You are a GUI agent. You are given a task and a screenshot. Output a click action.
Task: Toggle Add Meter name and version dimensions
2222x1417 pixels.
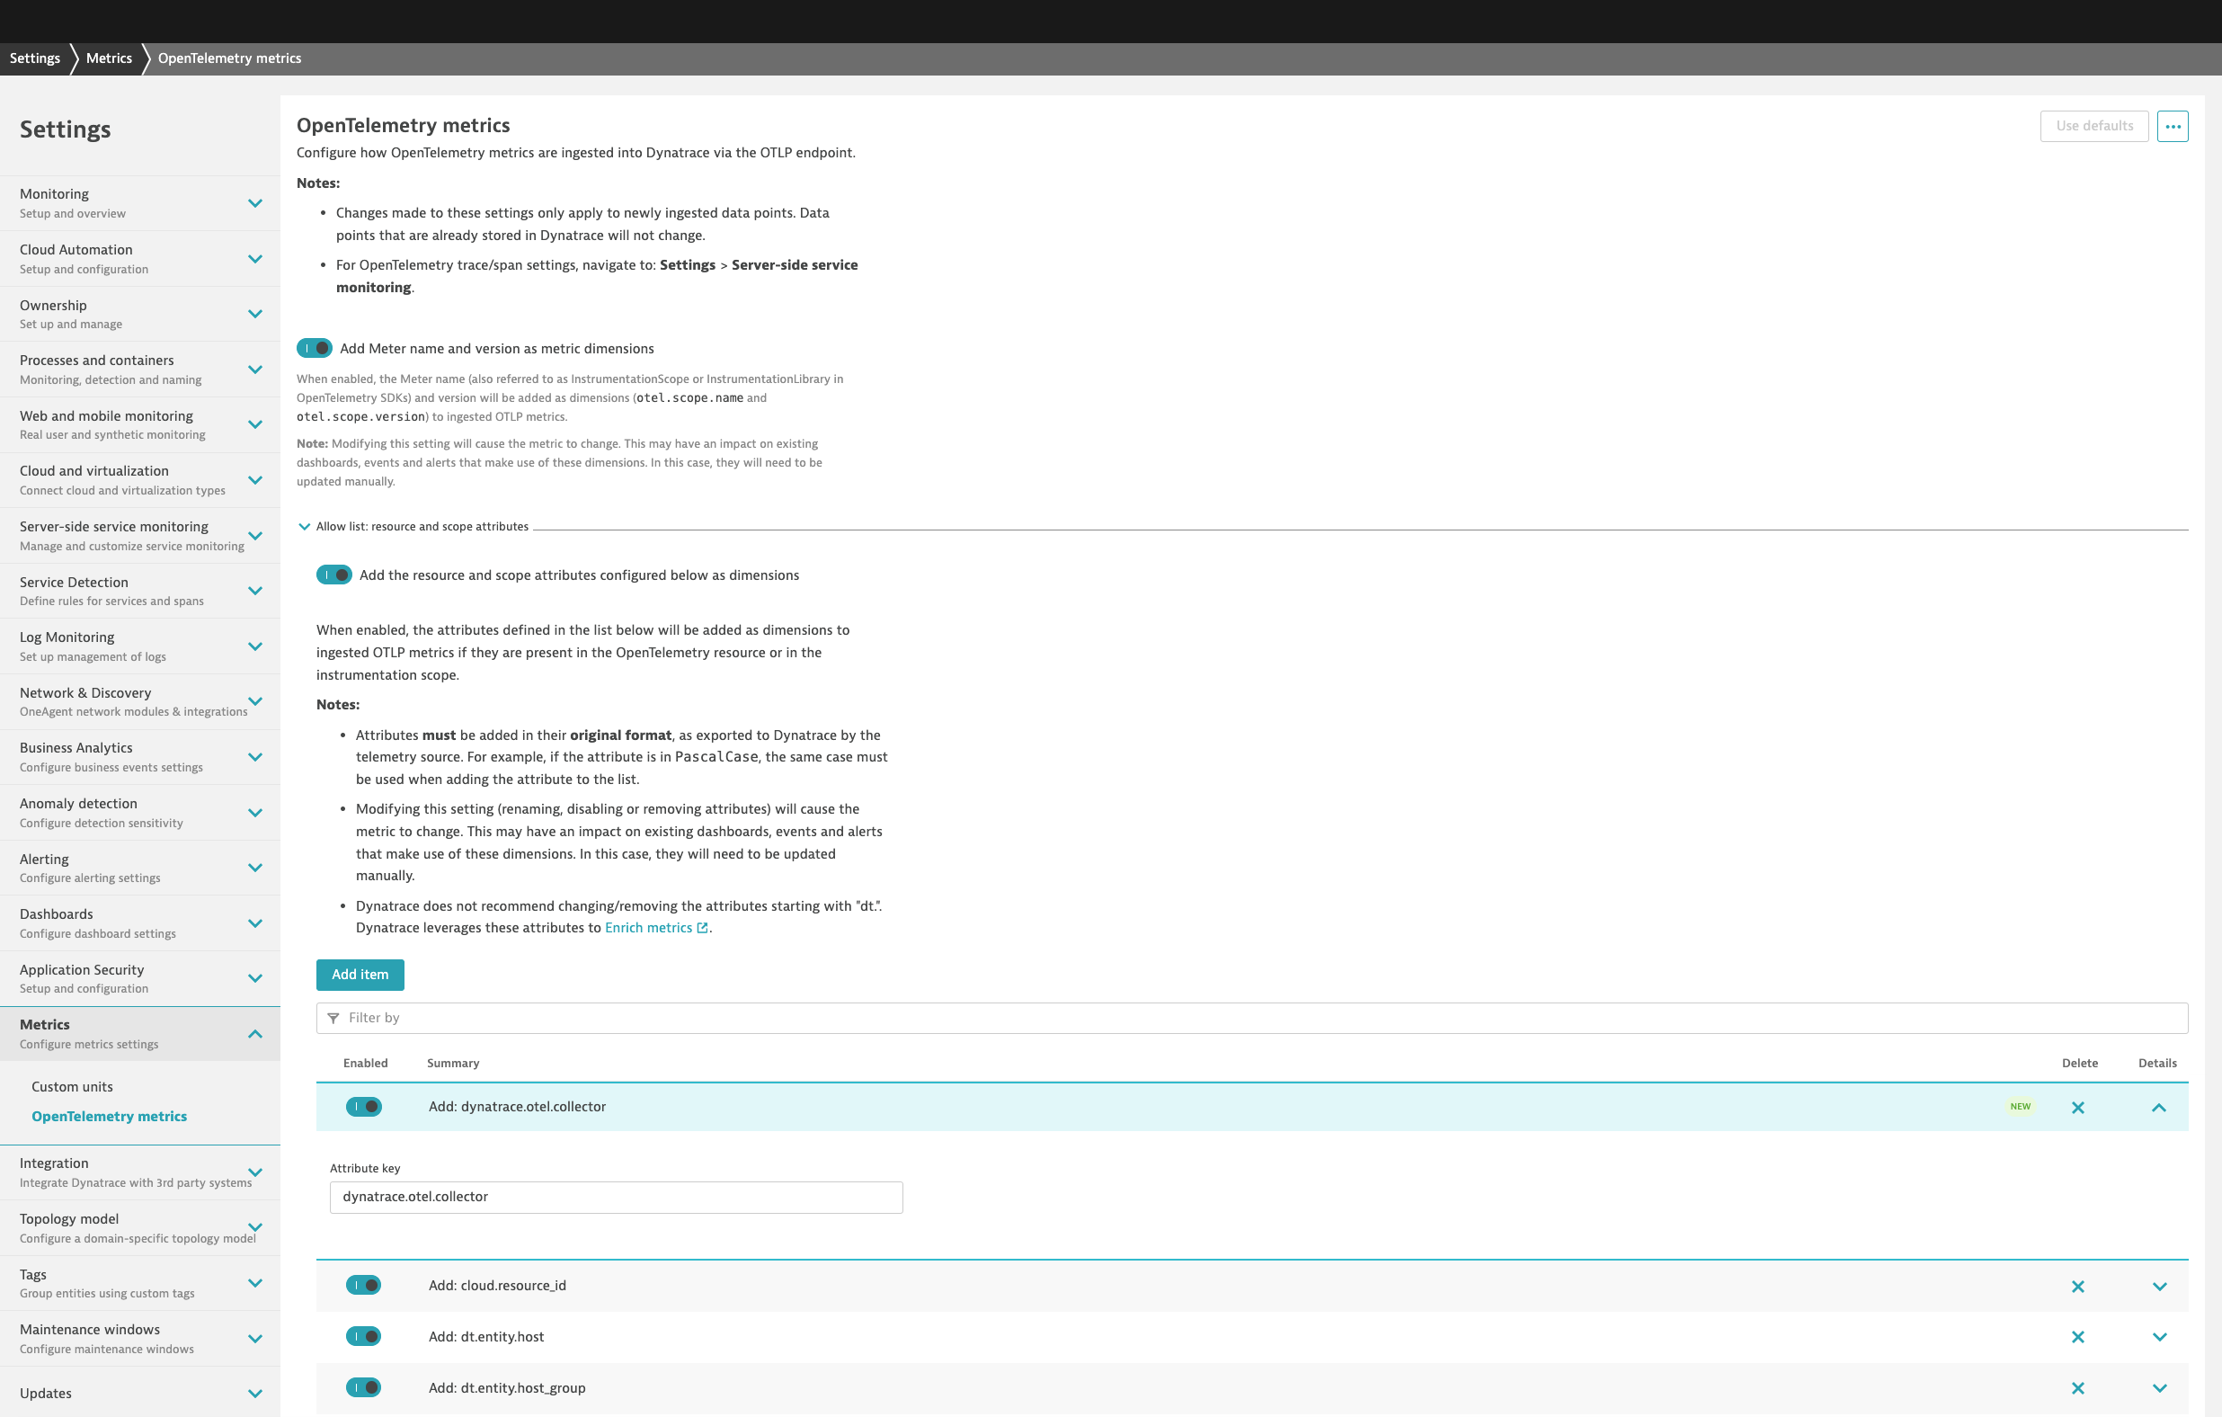tap(314, 348)
